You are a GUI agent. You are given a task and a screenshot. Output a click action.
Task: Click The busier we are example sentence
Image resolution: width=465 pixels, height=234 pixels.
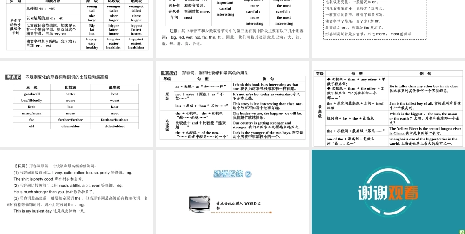click(x=268, y=115)
